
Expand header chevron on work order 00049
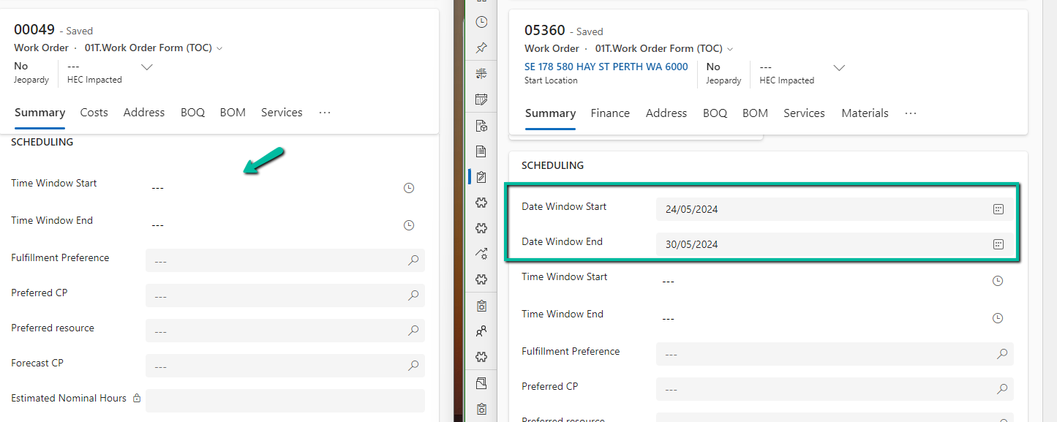tap(147, 67)
